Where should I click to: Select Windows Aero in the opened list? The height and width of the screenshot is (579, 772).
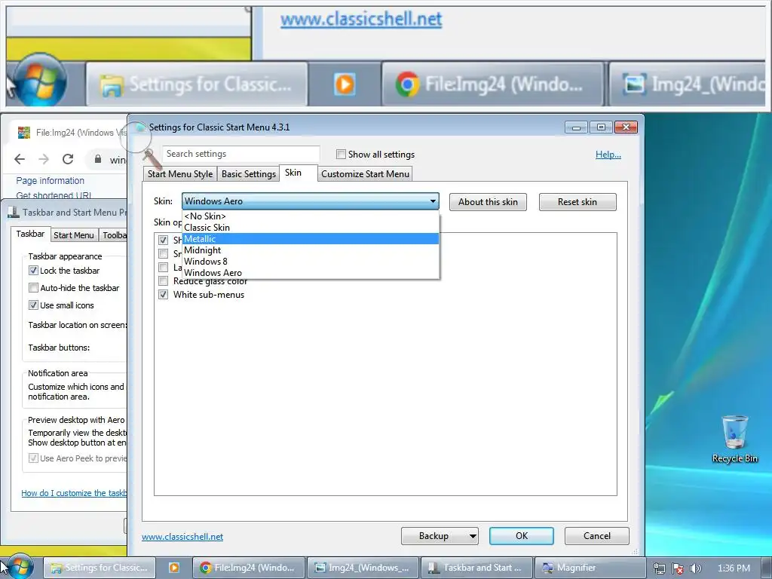click(310, 273)
